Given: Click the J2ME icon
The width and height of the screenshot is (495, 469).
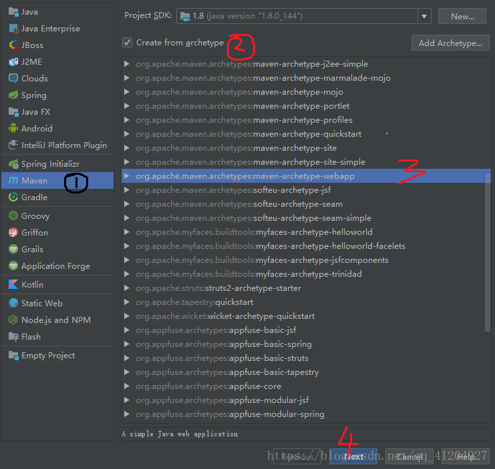Looking at the screenshot, I should [13, 62].
